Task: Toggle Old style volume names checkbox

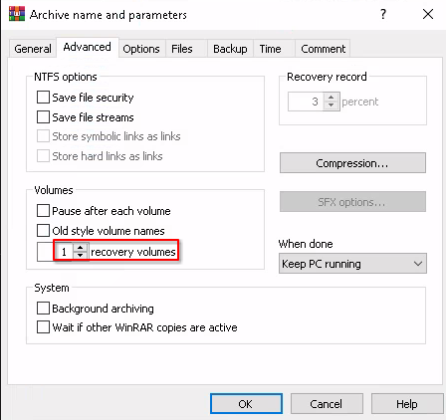Action: [x=43, y=231]
